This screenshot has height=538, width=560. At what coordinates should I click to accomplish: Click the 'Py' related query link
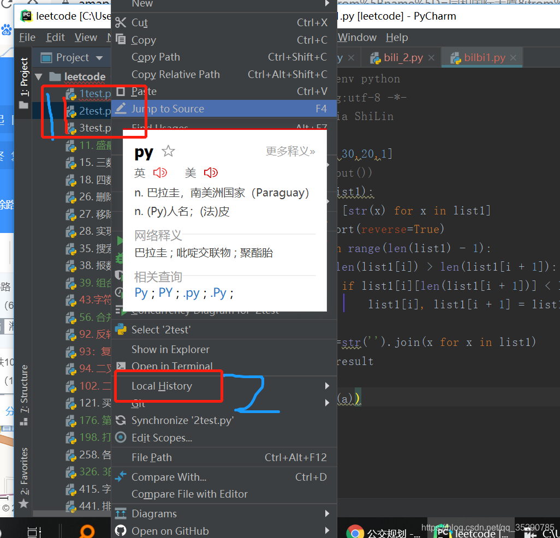(x=141, y=293)
